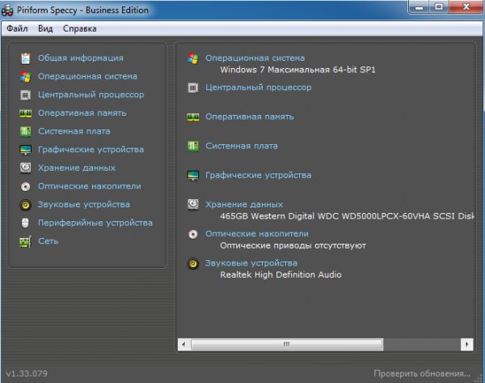
Task: Open Хранение данных section in sidebar
Action: (77, 168)
